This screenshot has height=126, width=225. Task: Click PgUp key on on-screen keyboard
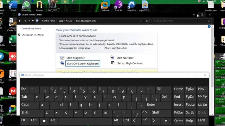[190, 90]
